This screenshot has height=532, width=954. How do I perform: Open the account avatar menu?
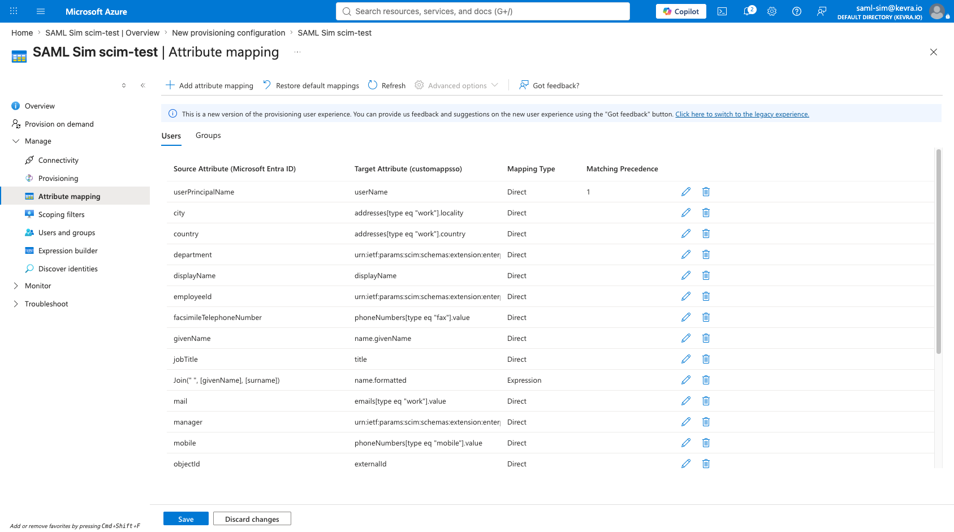pyautogui.click(x=937, y=11)
